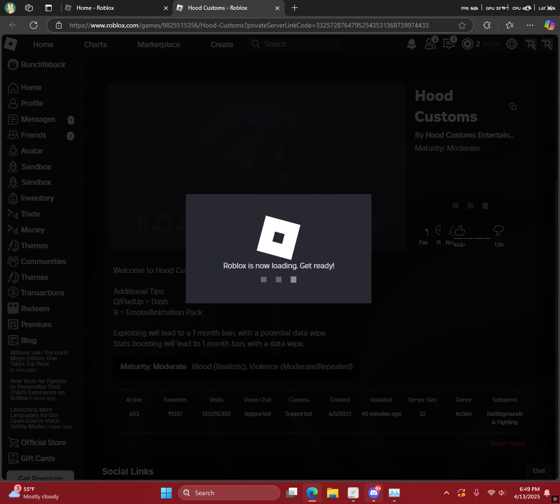Viewport: 560px width, 504px height.
Task: Go back with the browser back arrow
Action: click(13, 25)
